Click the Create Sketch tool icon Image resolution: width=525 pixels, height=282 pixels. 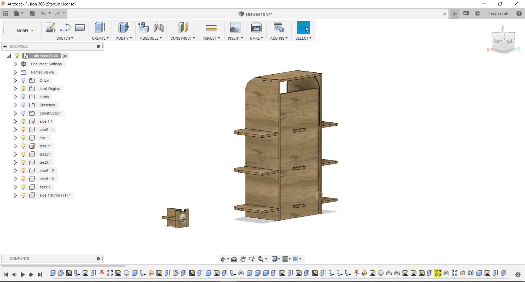click(x=50, y=28)
